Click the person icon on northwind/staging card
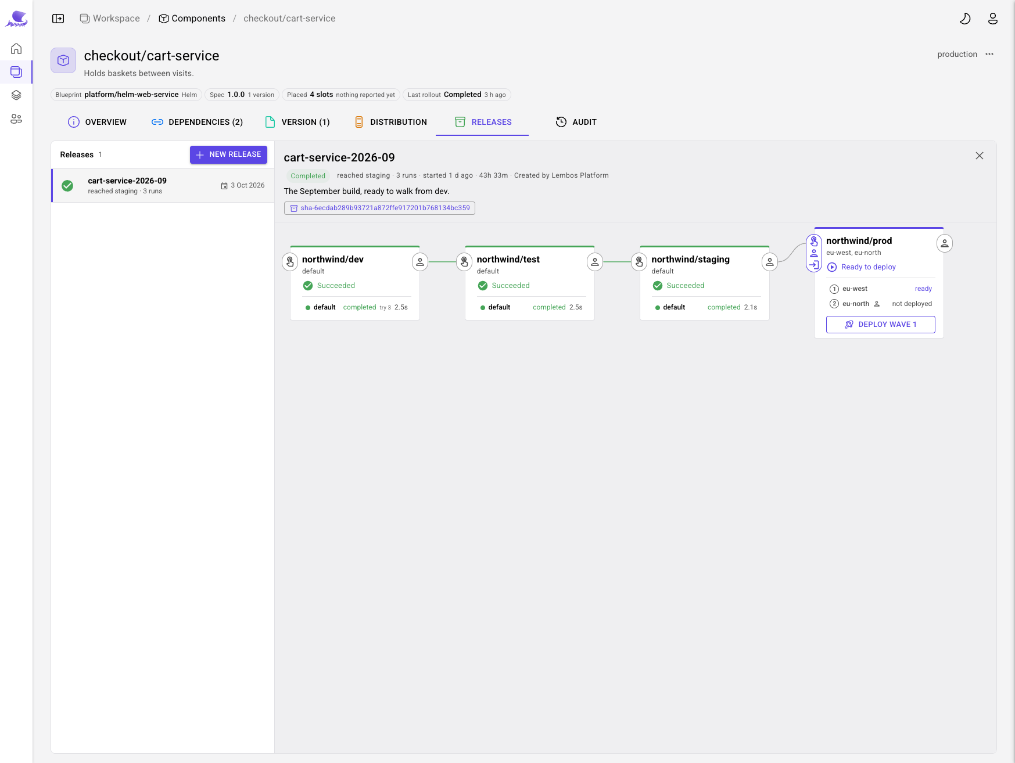Screen dimensions: 1015x763 point(770,262)
